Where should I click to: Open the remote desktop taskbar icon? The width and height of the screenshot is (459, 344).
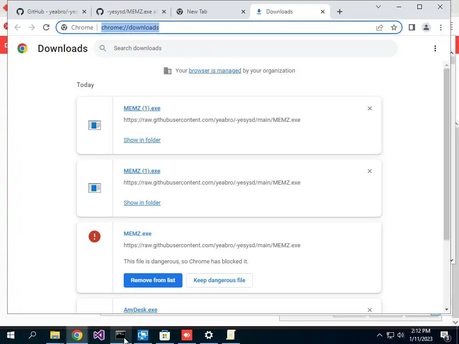point(143,335)
